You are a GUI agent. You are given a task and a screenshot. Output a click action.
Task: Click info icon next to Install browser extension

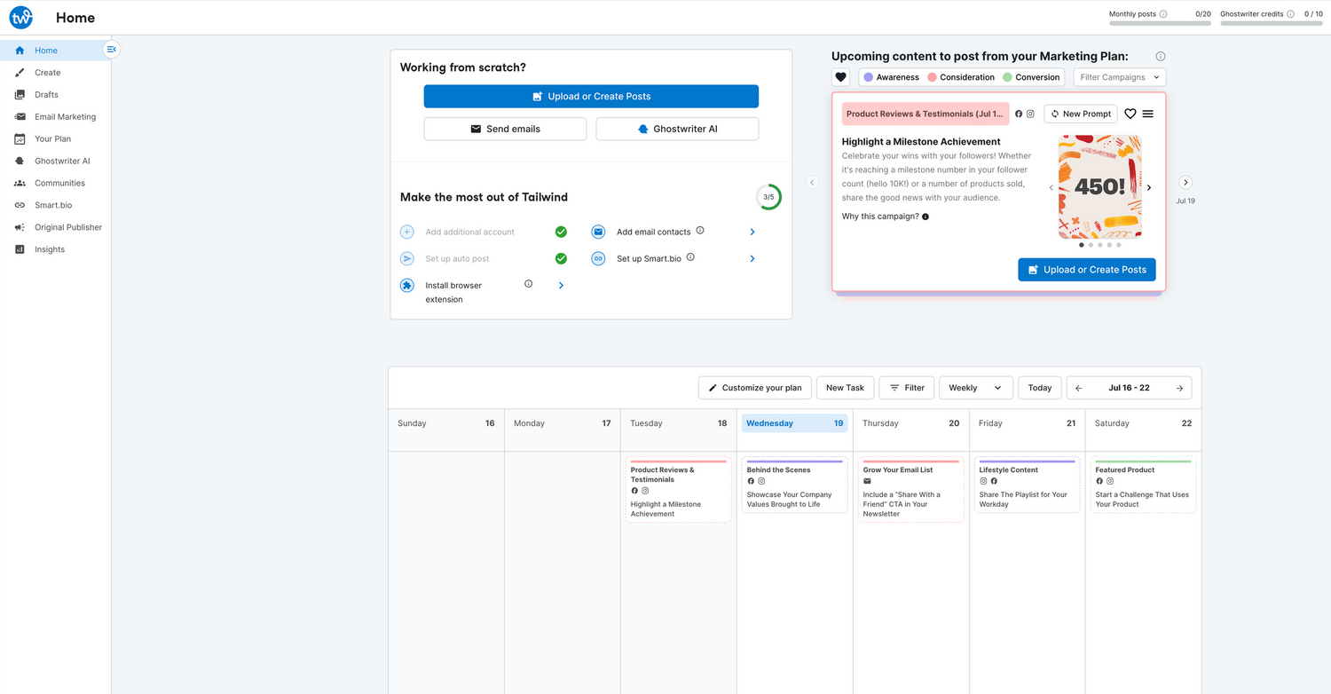529,284
